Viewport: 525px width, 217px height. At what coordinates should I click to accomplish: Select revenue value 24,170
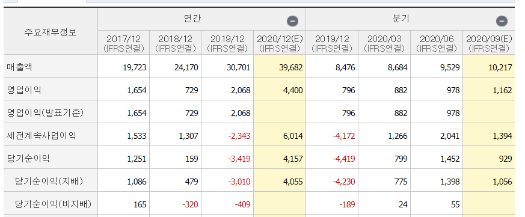tap(186, 68)
